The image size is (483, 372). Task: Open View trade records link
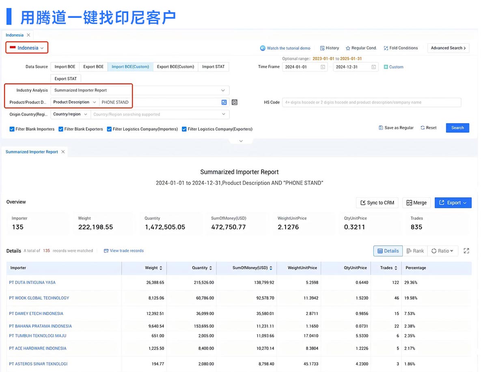123,251
